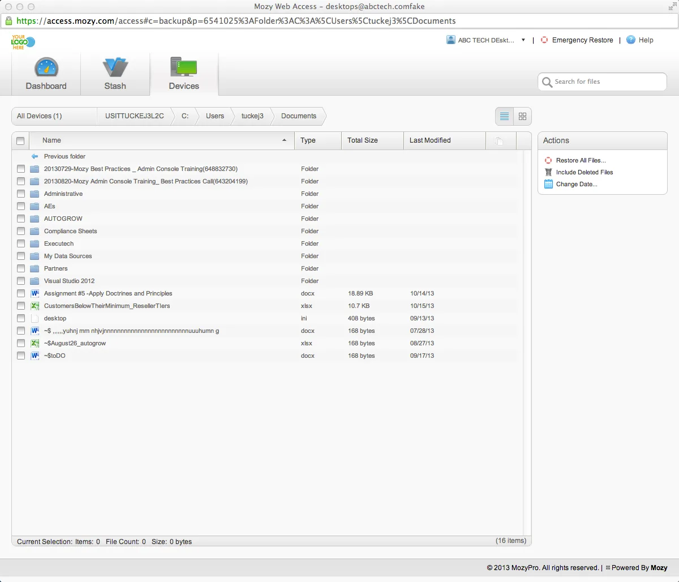Click the Word icon for Assignment #5
The width and height of the screenshot is (679, 582).
[x=35, y=293]
